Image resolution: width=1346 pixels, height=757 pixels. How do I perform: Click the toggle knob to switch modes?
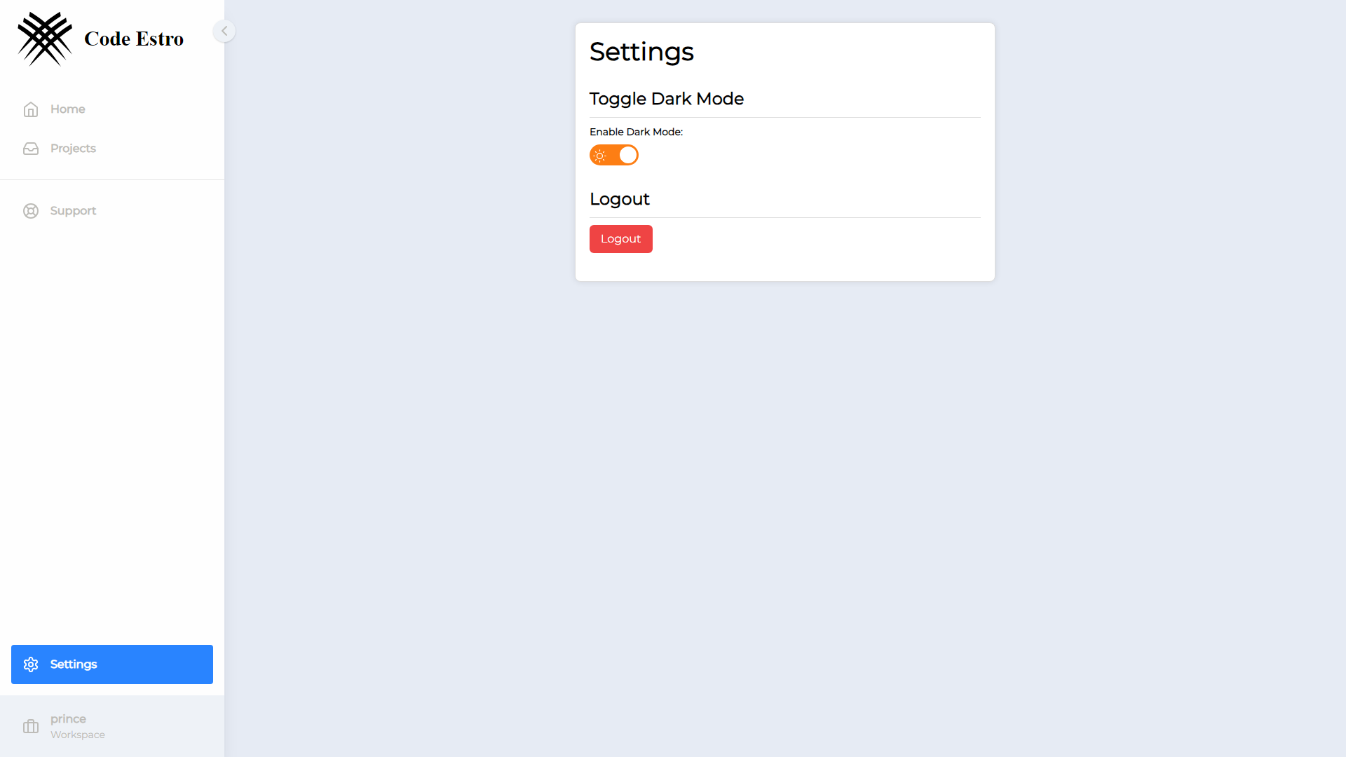pyautogui.click(x=627, y=155)
